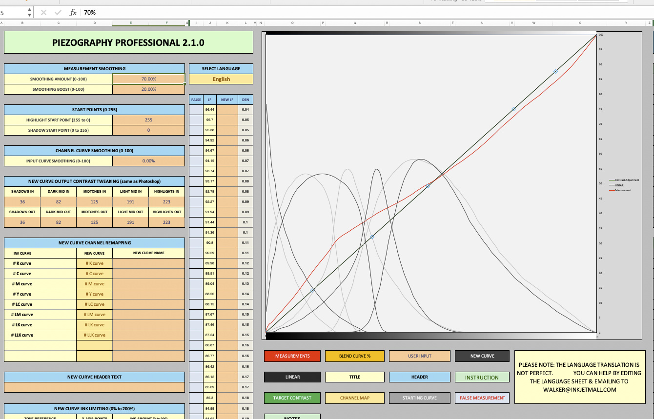Open new curve dropdown cell '# LM curve'

[x=95, y=315]
